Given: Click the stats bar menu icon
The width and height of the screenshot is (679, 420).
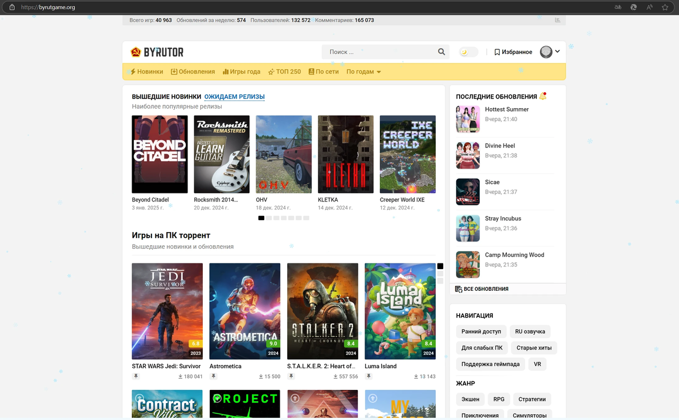Looking at the screenshot, I should coord(557,20).
